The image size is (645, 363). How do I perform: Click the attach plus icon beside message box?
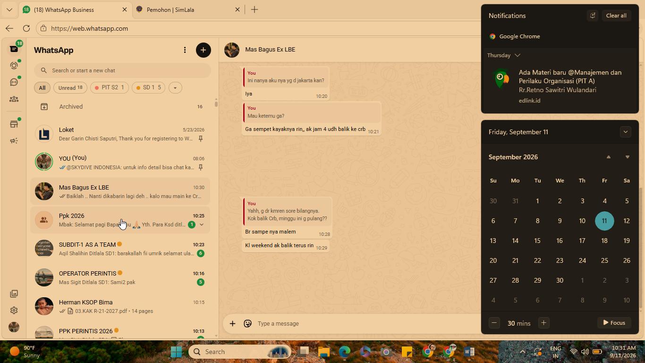(232, 323)
